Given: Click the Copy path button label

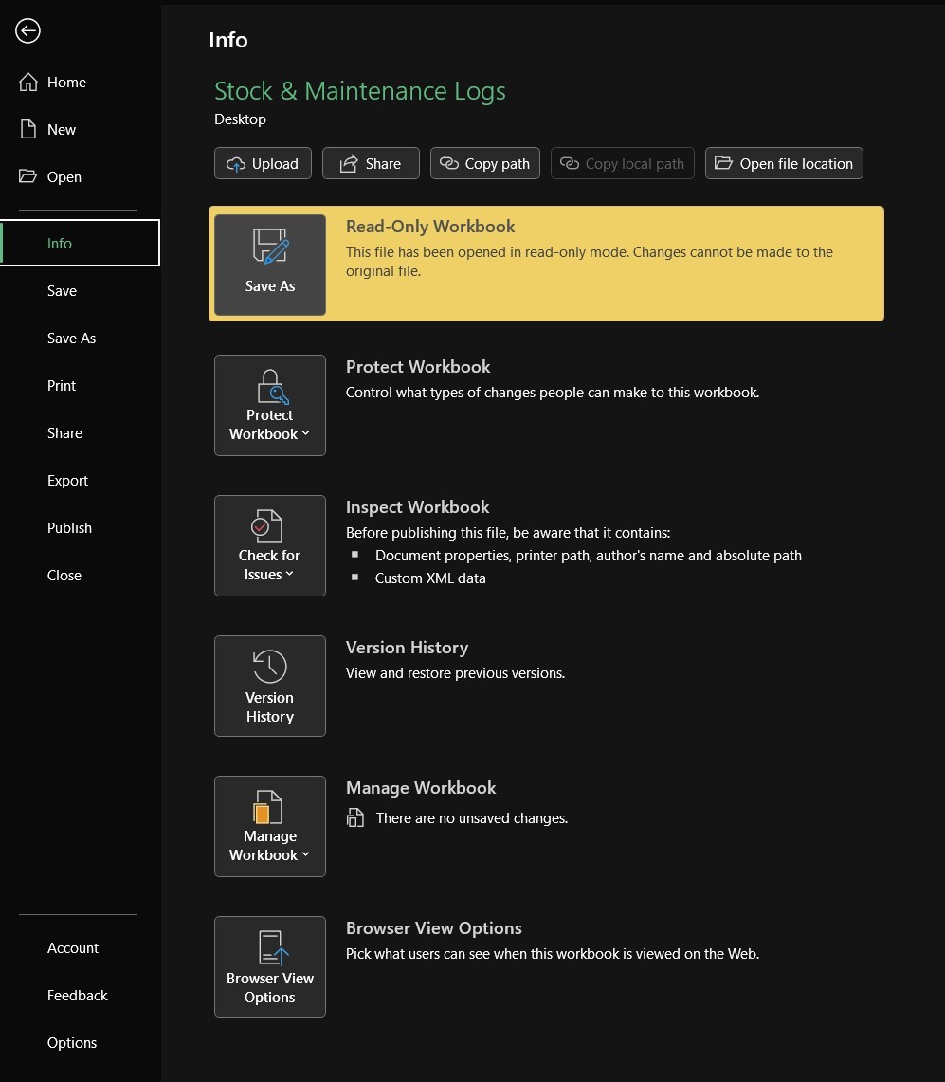Looking at the screenshot, I should click(497, 163).
